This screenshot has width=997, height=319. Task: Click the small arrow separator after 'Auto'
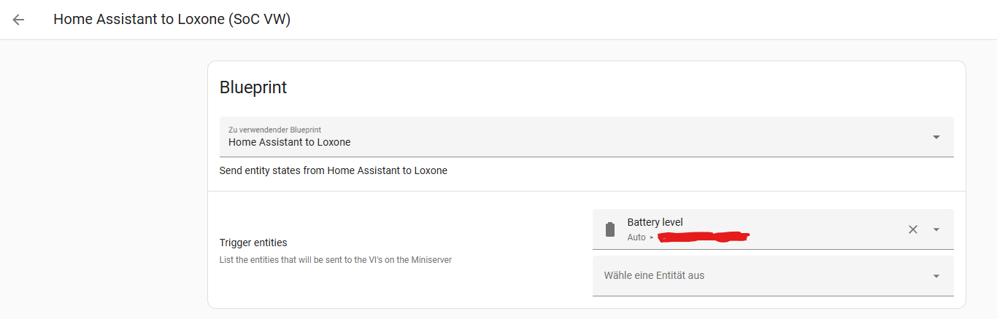[x=652, y=237]
